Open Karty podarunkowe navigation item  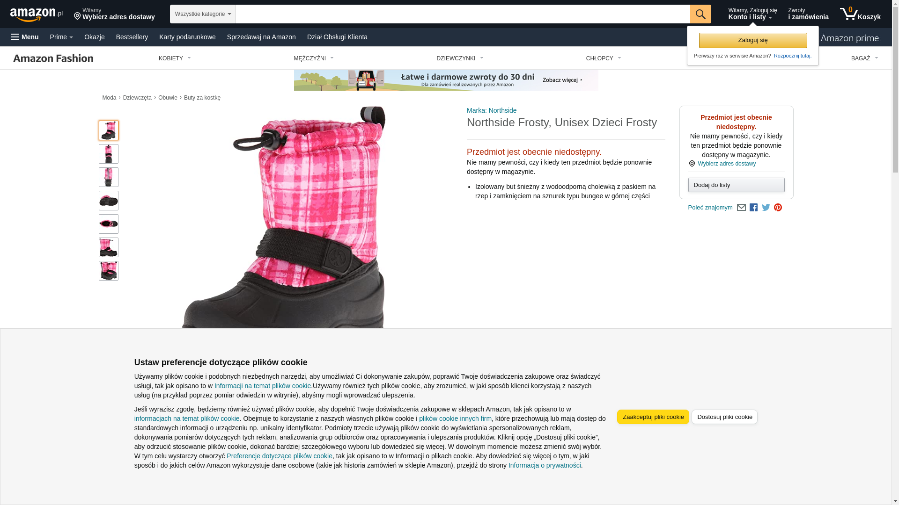[x=187, y=37]
